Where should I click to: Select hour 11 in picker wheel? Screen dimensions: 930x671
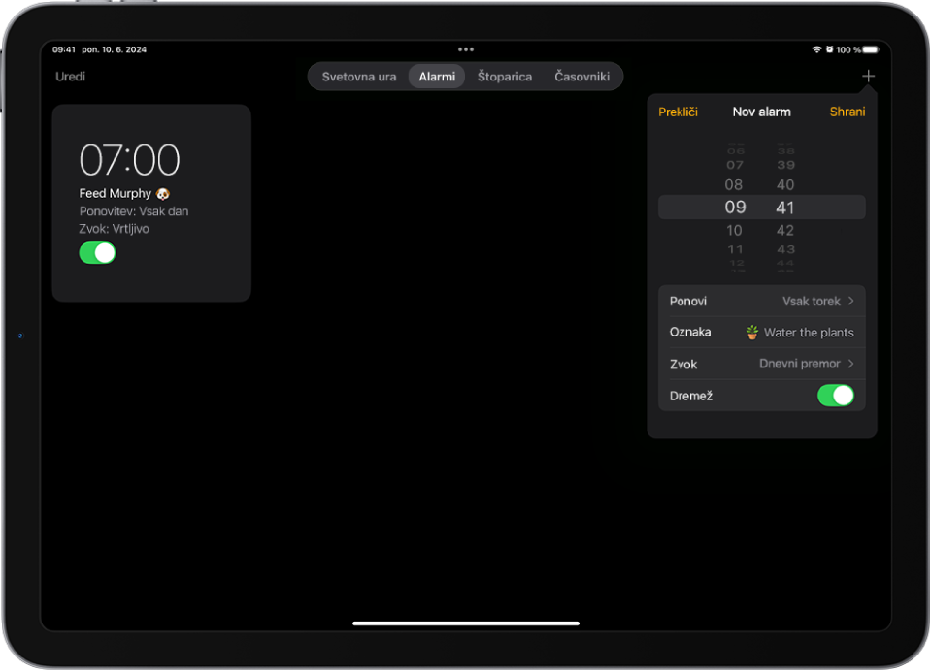coord(735,249)
